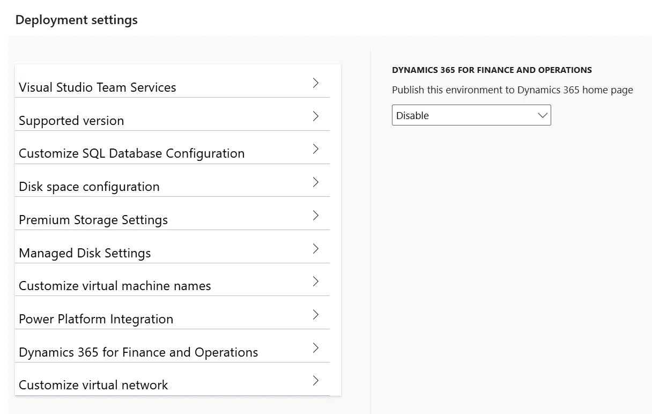Click chevron next to Supported version
Viewport: 652px width, 414px height.
click(316, 116)
